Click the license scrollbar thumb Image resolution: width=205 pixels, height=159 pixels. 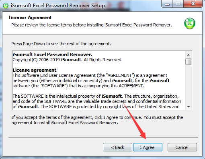tap(189, 62)
